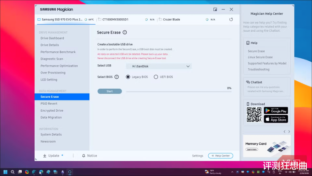
Task: Show previous help banner with left arrow
Action: [284, 132]
